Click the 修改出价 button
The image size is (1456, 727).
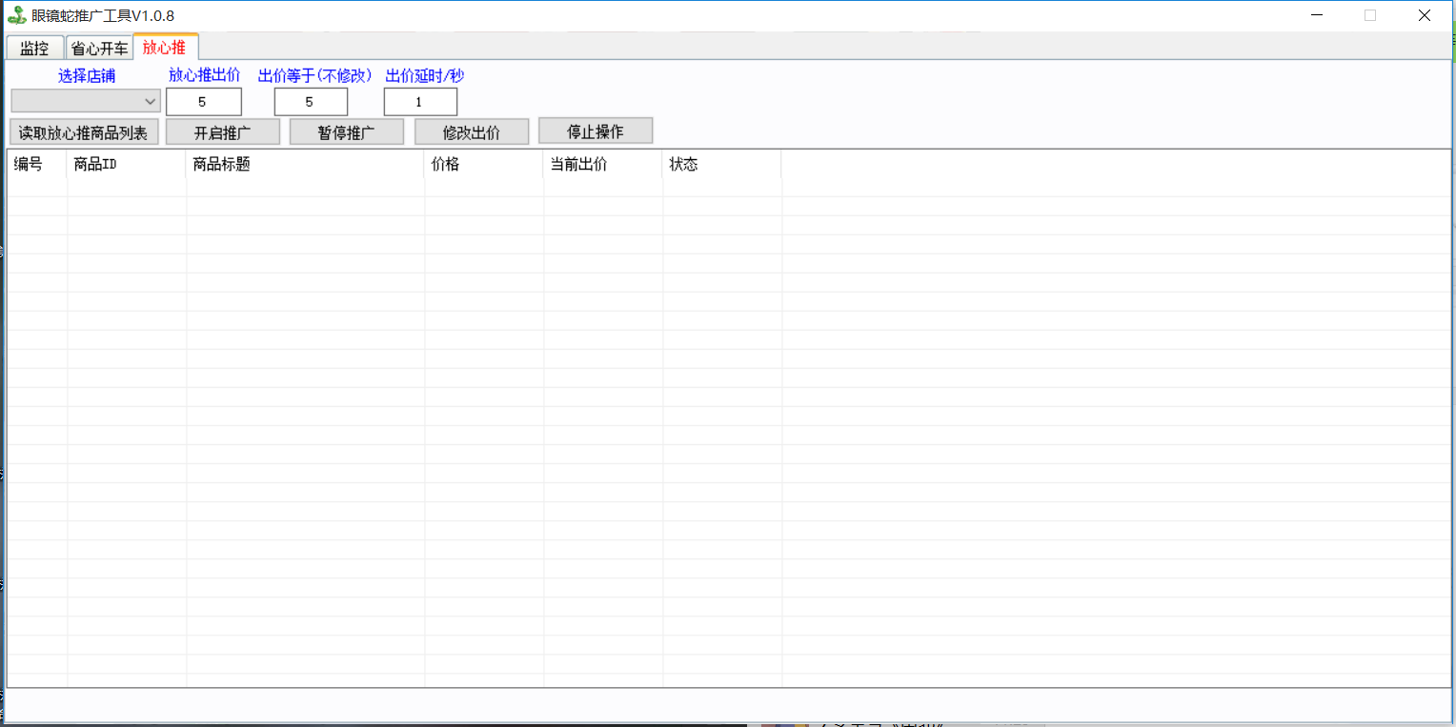[472, 132]
